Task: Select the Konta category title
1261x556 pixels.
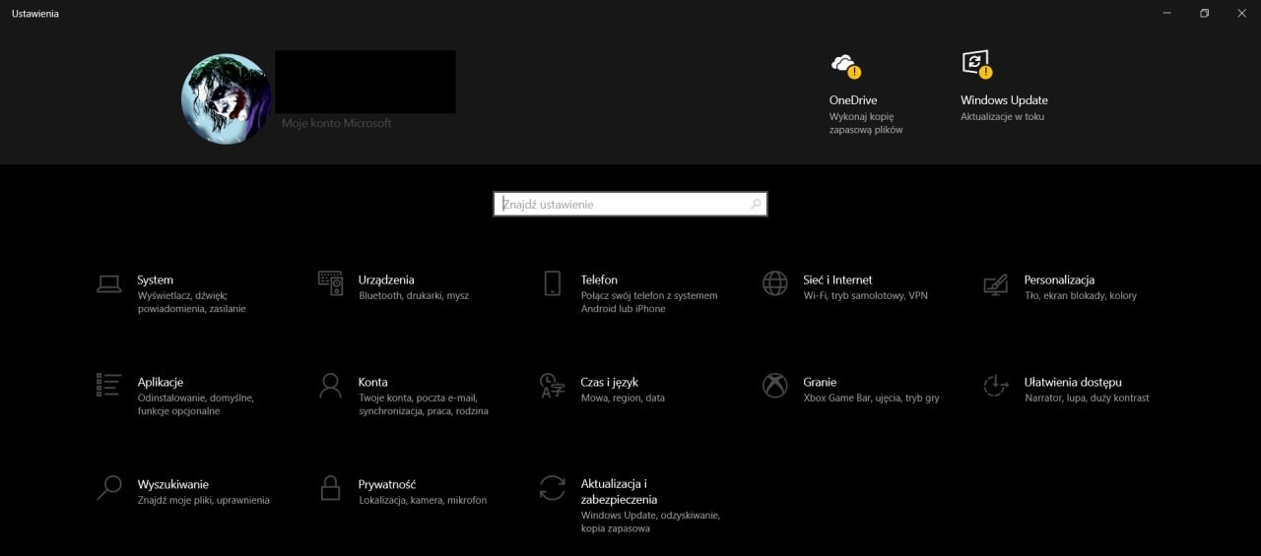Action: pyautogui.click(x=373, y=383)
